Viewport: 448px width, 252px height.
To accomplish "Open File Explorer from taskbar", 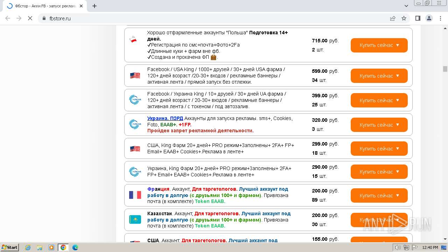I will pyautogui.click(x=40, y=247).
